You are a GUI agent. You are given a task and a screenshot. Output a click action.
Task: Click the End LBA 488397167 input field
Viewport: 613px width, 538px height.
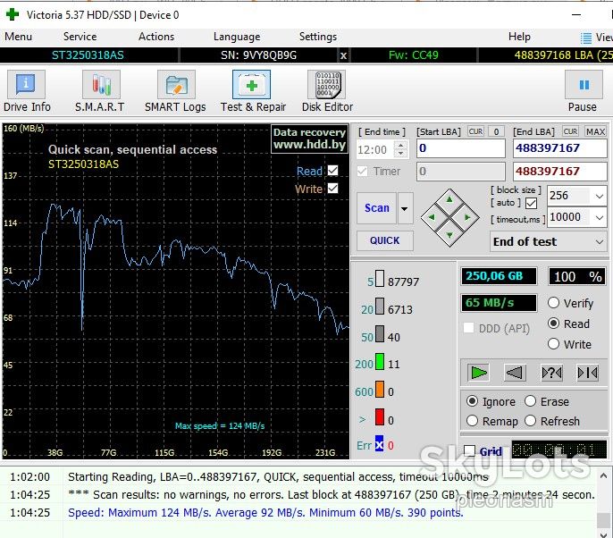[x=559, y=148]
